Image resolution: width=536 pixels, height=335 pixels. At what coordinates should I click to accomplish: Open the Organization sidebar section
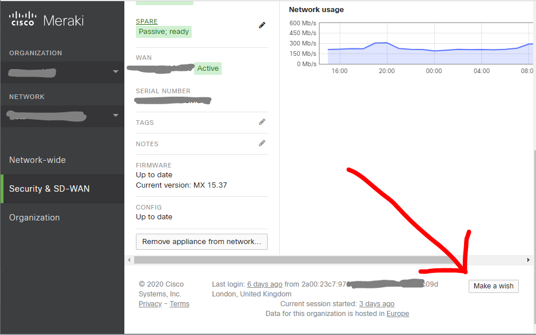tap(35, 217)
